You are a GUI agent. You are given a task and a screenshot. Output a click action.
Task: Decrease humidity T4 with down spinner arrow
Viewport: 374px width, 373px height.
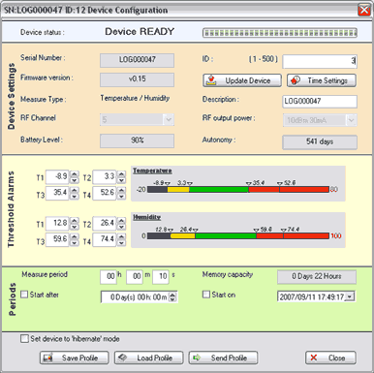click(121, 242)
